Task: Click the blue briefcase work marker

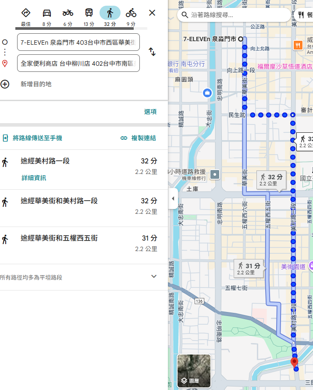Action: pyautogui.click(x=207, y=93)
